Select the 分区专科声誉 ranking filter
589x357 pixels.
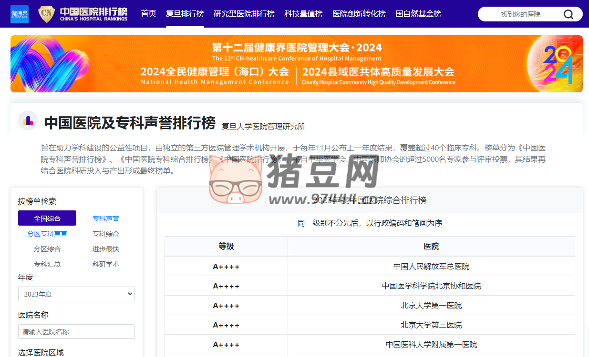47,234
